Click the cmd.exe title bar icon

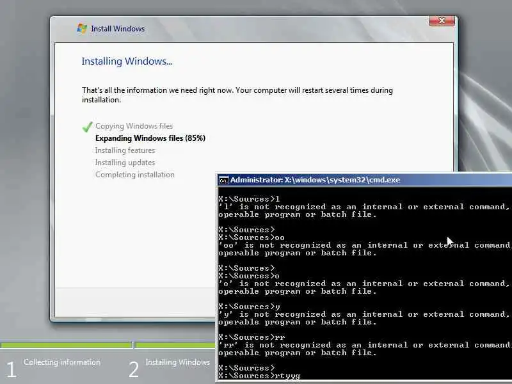tap(223, 180)
